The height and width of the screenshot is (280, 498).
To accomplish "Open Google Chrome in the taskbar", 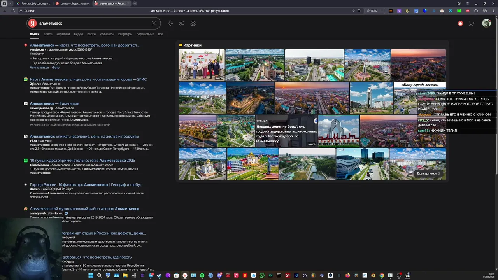I will (382, 275).
